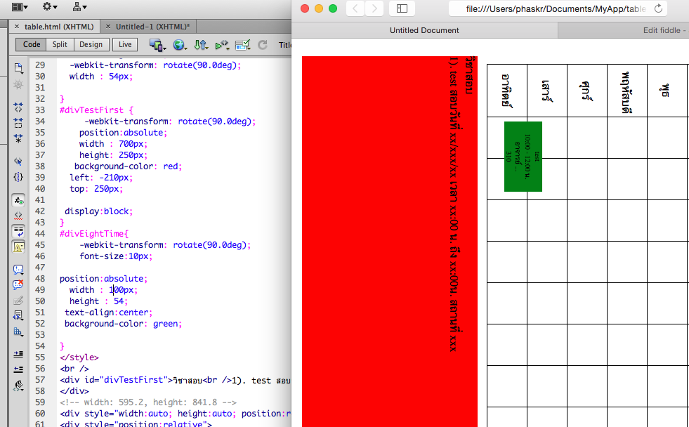This screenshot has height=427, width=689.
Task: Click on 'display:block;' code line
Action: click(98, 211)
